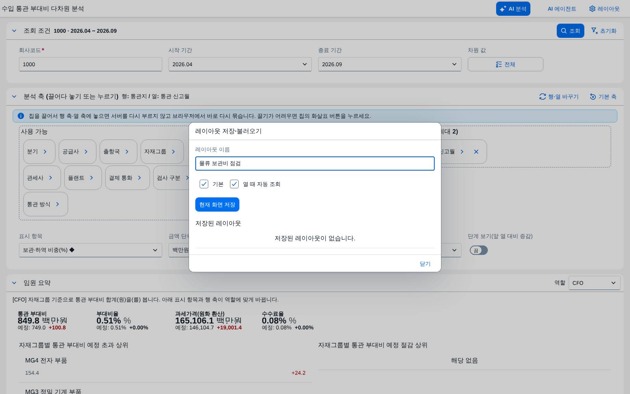Open the 레이아웃 gear settings

click(604, 9)
